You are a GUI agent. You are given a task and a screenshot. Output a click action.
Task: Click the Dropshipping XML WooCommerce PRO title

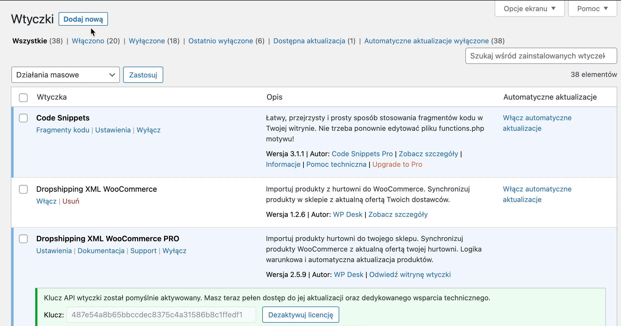click(108, 239)
